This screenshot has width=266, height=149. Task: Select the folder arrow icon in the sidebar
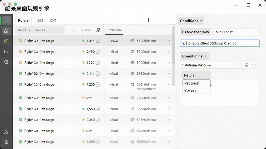(x=6, y=52)
